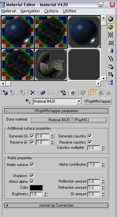Open the Material menu
The image size is (117, 217).
[x=8, y=11]
